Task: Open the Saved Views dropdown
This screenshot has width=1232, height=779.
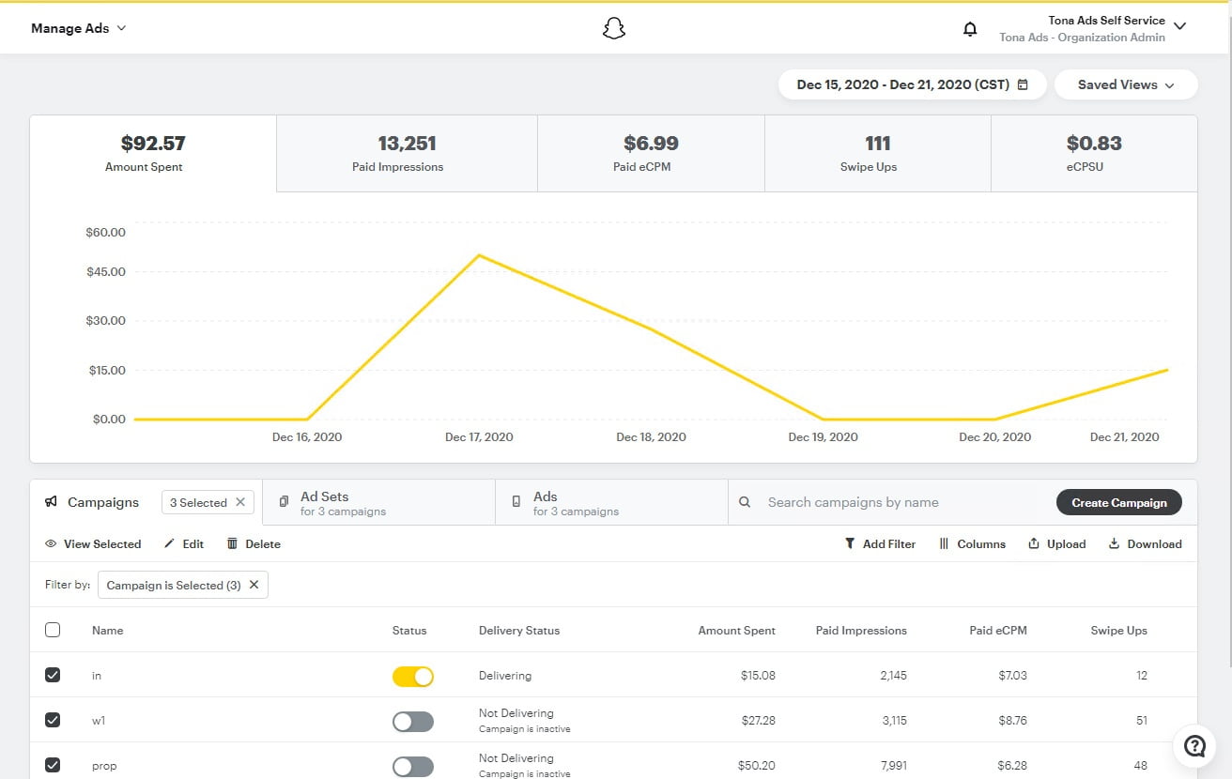Action: 1125,84
